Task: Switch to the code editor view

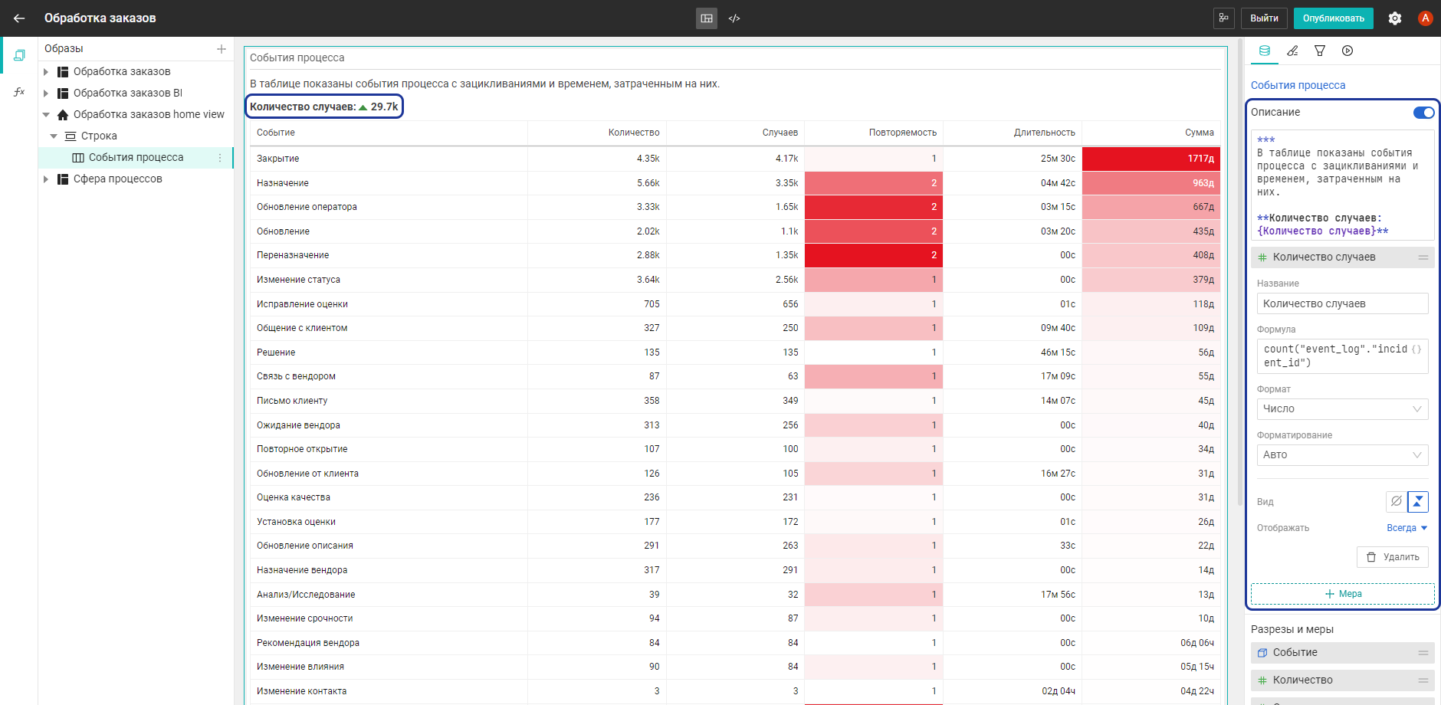Action: pyautogui.click(x=734, y=18)
